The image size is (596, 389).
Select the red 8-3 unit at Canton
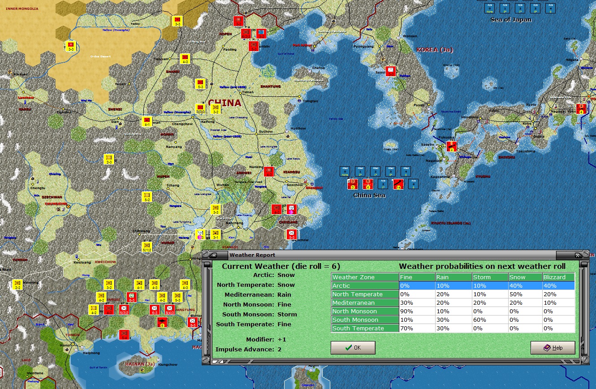pyautogui.click(x=193, y=322)
